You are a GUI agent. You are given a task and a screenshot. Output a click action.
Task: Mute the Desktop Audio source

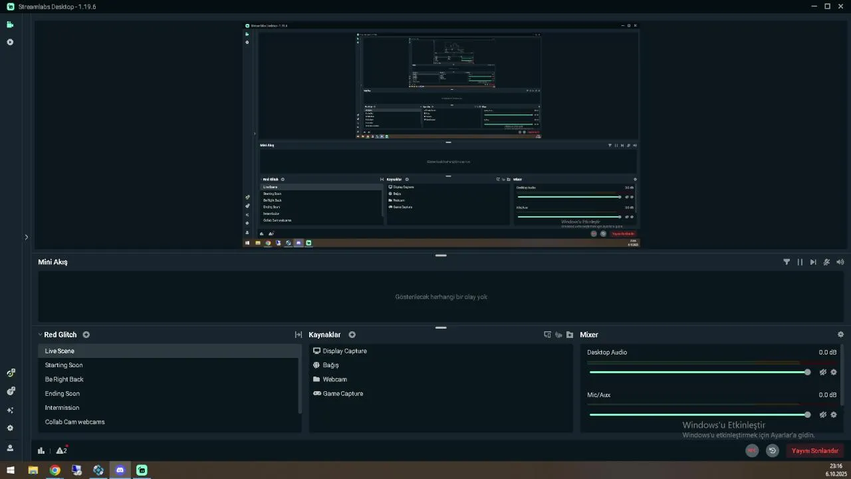822,373
